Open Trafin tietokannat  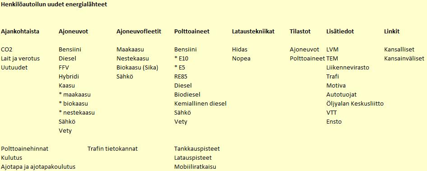click(113, 149)
